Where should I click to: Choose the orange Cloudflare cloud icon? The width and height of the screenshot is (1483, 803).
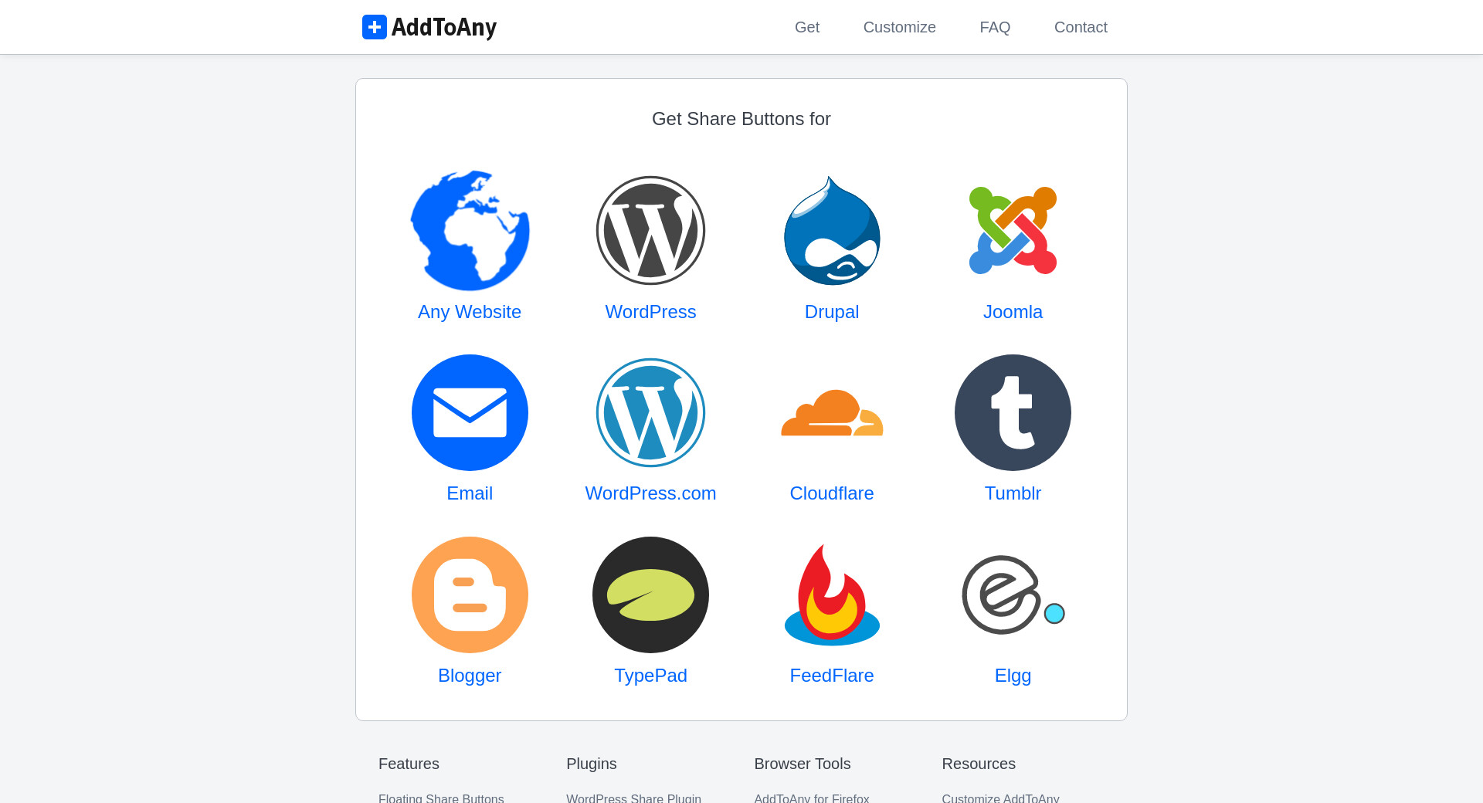click(x=832, y=412)
